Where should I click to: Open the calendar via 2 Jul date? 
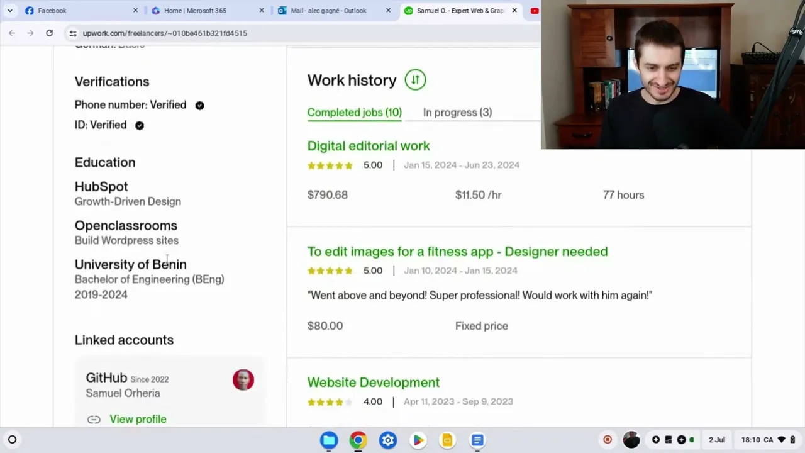(x=717, y=440)
